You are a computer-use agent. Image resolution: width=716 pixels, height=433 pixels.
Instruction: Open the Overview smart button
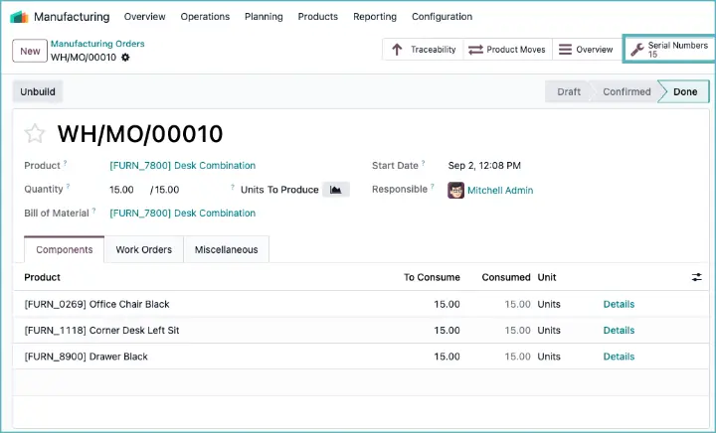(586, 50)
